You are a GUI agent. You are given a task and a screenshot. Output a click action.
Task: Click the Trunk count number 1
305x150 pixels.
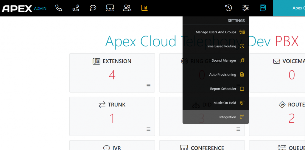[112, 119]
